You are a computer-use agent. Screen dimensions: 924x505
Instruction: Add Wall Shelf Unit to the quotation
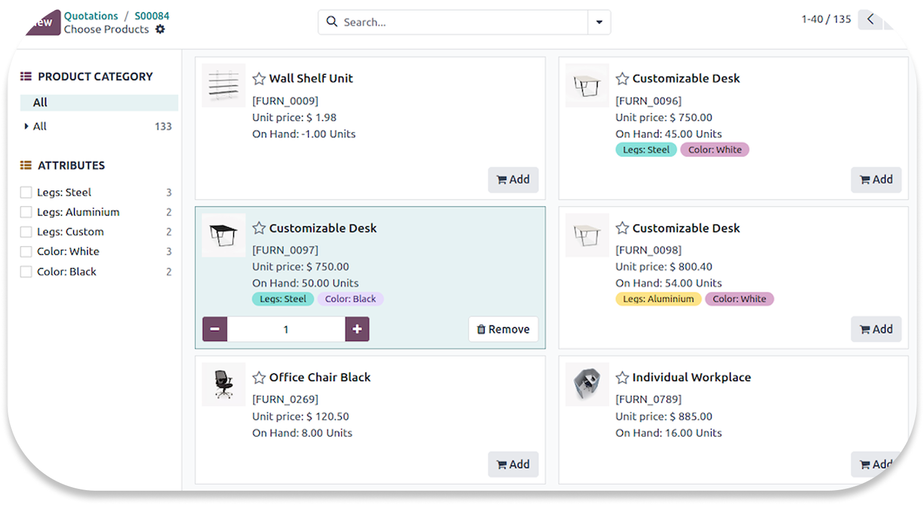[x=513, y=180]
